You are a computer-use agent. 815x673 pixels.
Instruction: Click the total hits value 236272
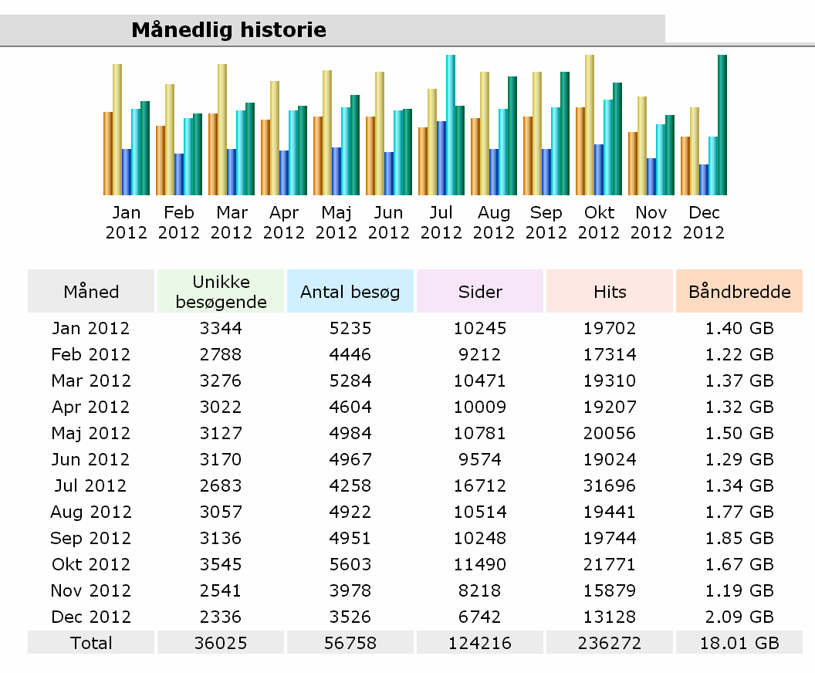click(x=610, y=643)
